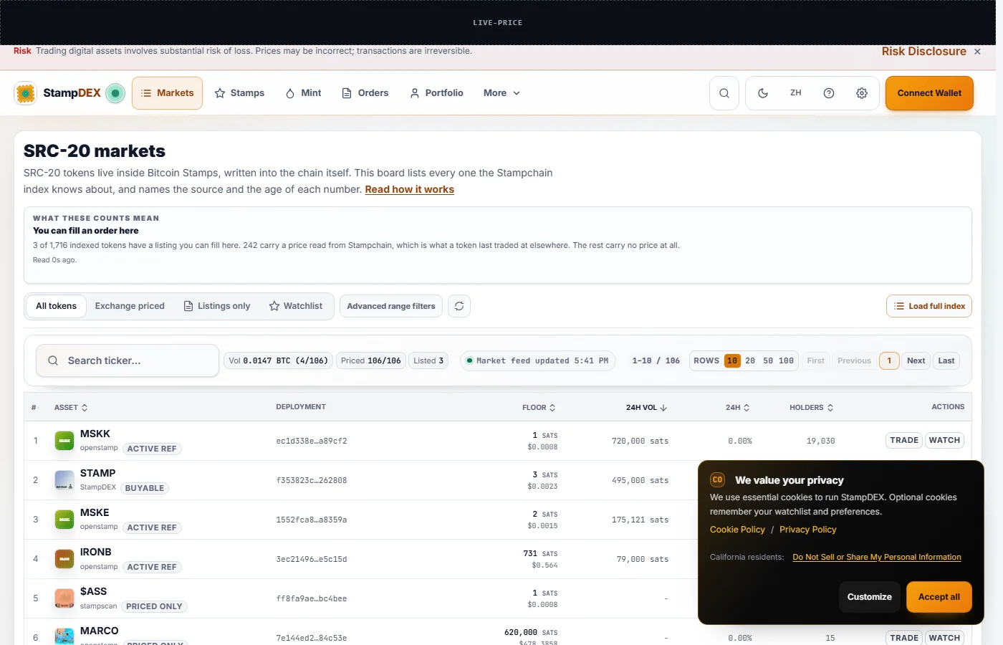Follow the Read how it works link
The height and width of the screenshot is (645, 1003).
pos(410,189)
